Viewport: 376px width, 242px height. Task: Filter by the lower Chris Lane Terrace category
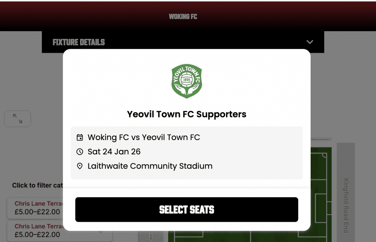(x=35, y=230)
